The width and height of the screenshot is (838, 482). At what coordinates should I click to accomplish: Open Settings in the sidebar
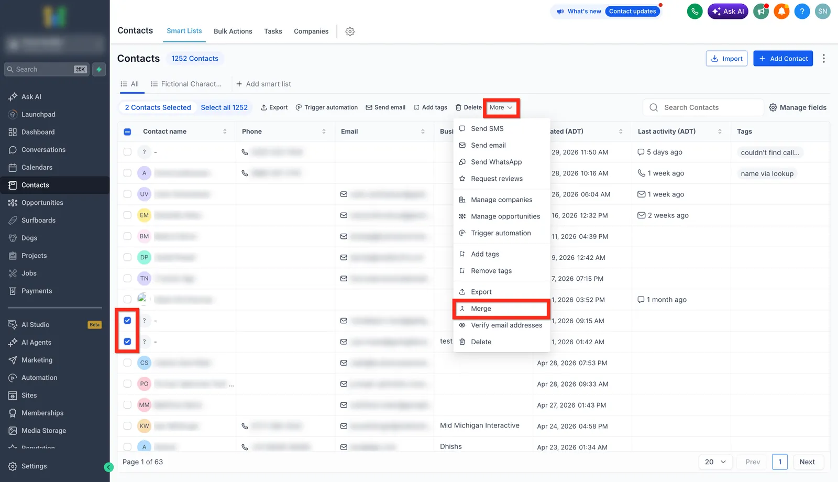click(34, 466)
